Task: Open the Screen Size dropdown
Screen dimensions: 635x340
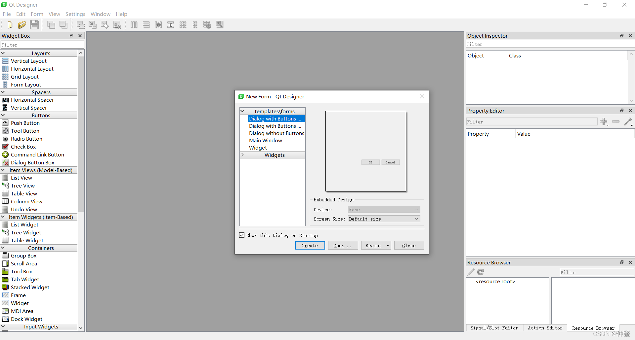Action: coord(384,219)
